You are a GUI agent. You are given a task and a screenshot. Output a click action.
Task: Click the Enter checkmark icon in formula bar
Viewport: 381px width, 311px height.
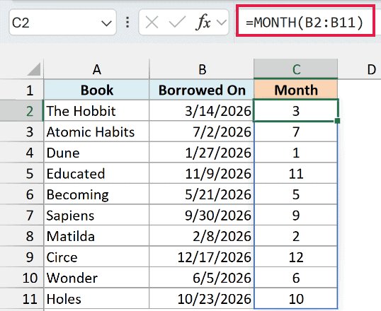click(x=177, y=23)
